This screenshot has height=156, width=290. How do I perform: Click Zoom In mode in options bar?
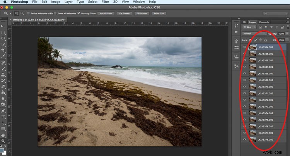click(17, 13)
